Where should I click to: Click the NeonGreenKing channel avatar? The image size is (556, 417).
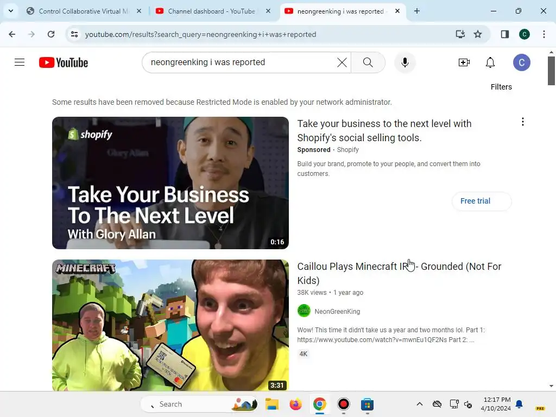(x=304, y=311)
